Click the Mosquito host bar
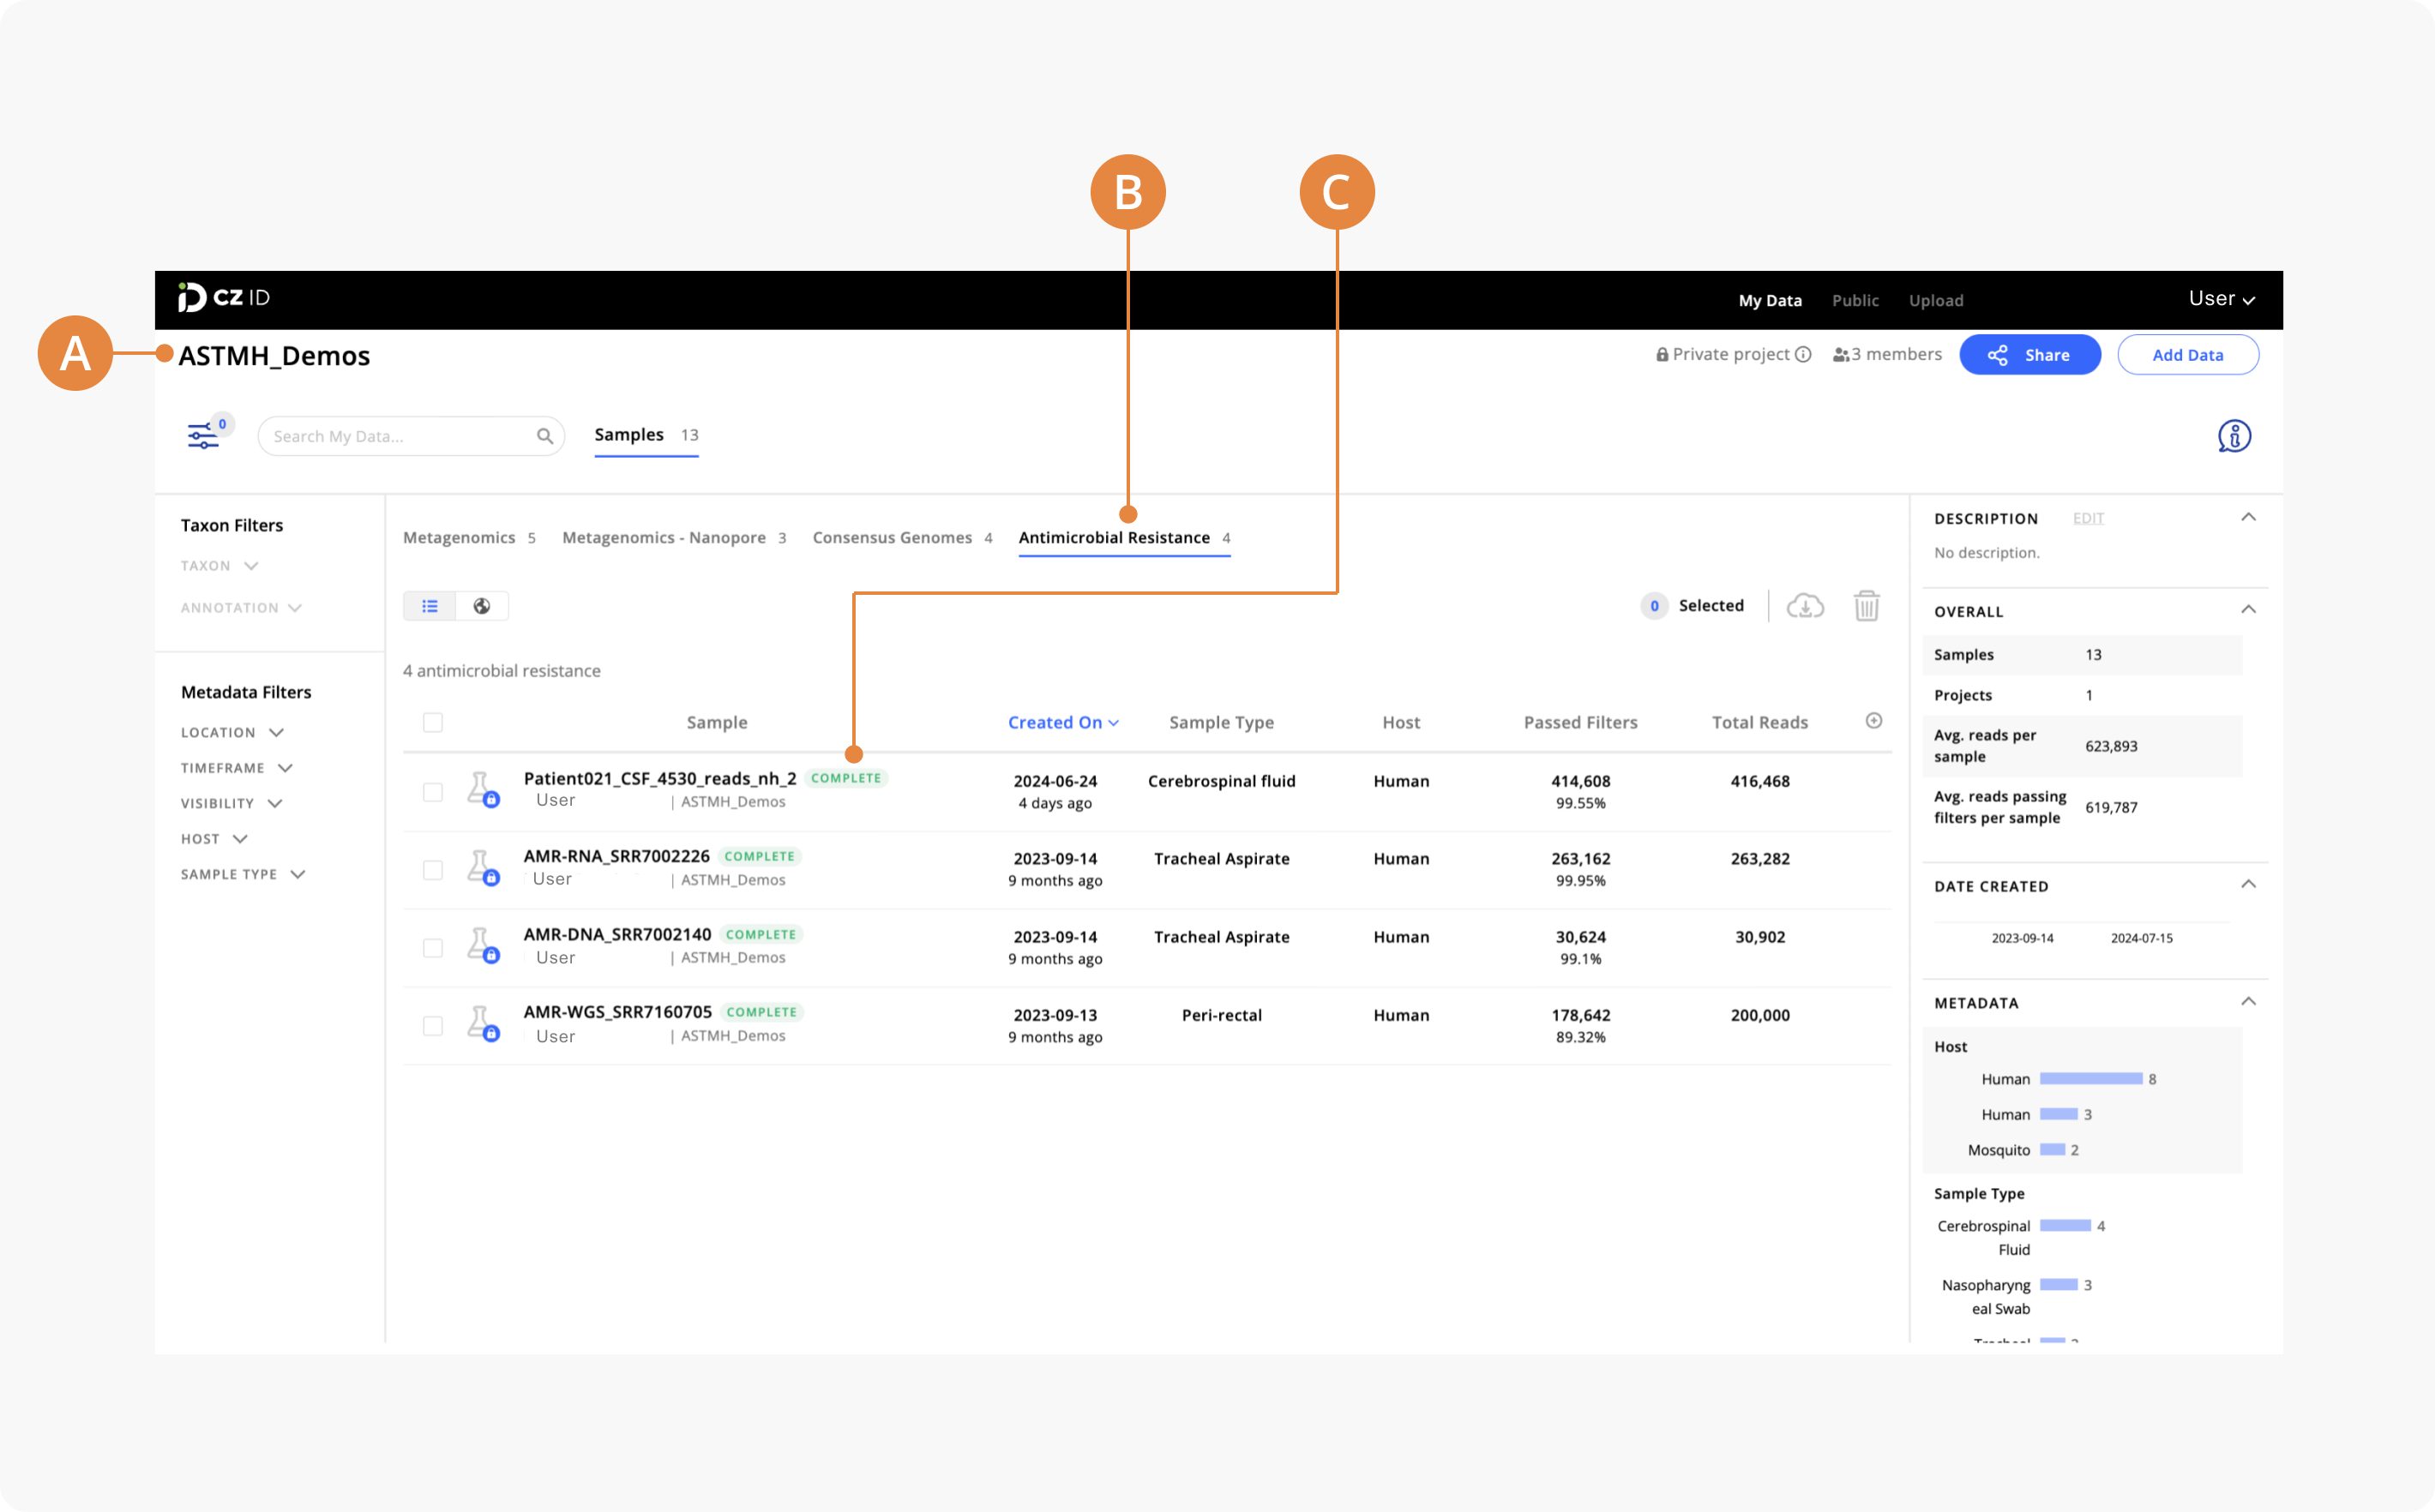 pos(2052,1150)
